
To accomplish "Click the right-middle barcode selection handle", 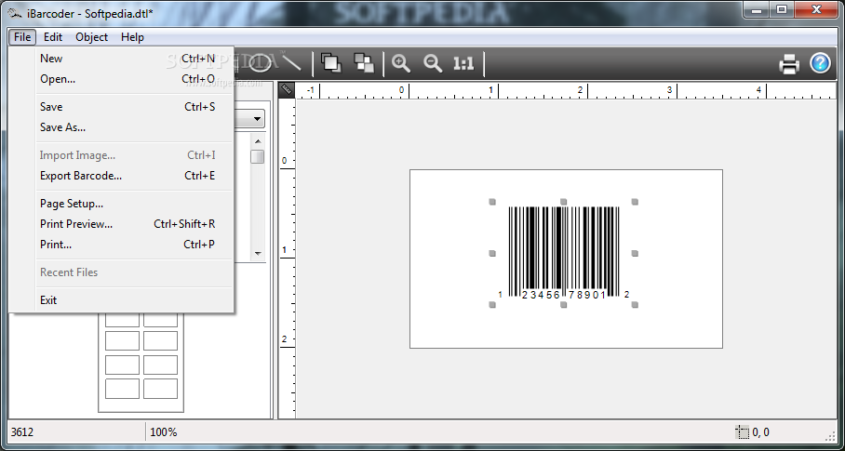I will (635, 254).
